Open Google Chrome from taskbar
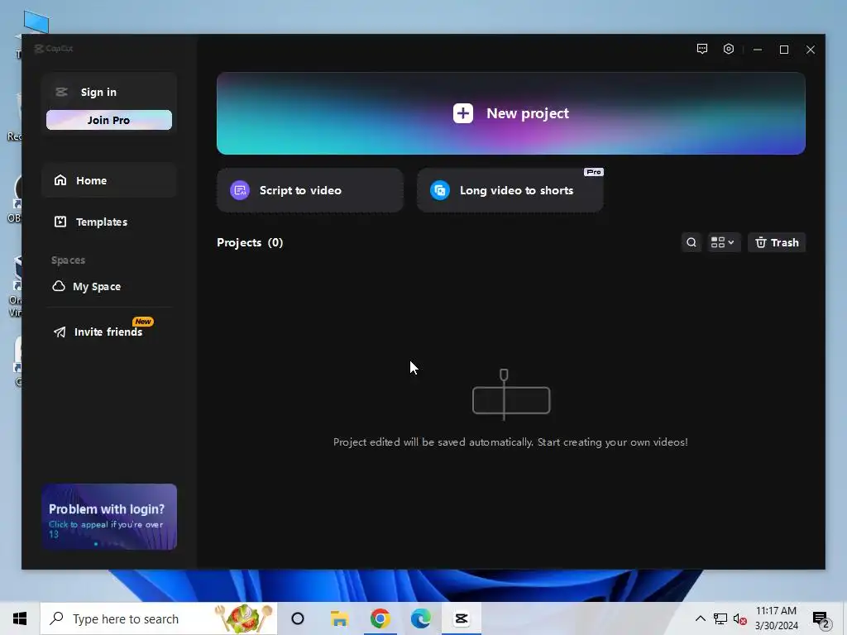 coord(380,618)
